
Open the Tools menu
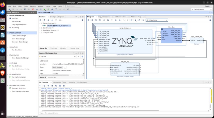click(26, 6)
